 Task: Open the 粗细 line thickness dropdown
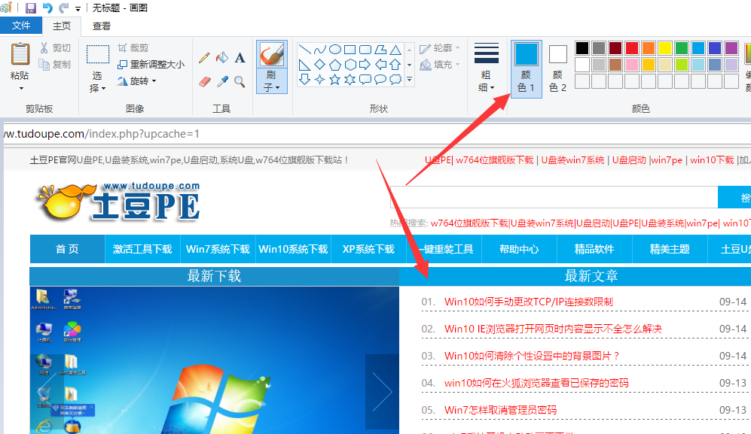point(486,68)
